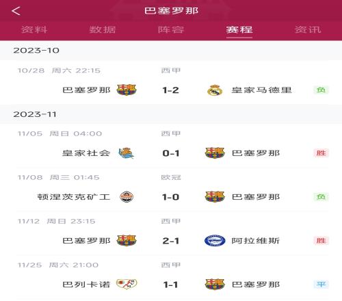Tap the 平 result badge

(x=321, y=285)
